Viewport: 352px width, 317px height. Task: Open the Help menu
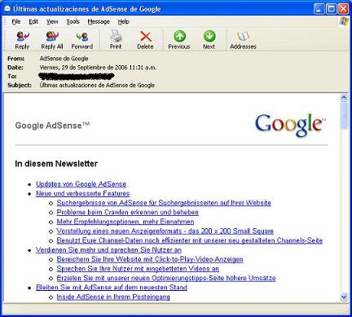[124, 22]
